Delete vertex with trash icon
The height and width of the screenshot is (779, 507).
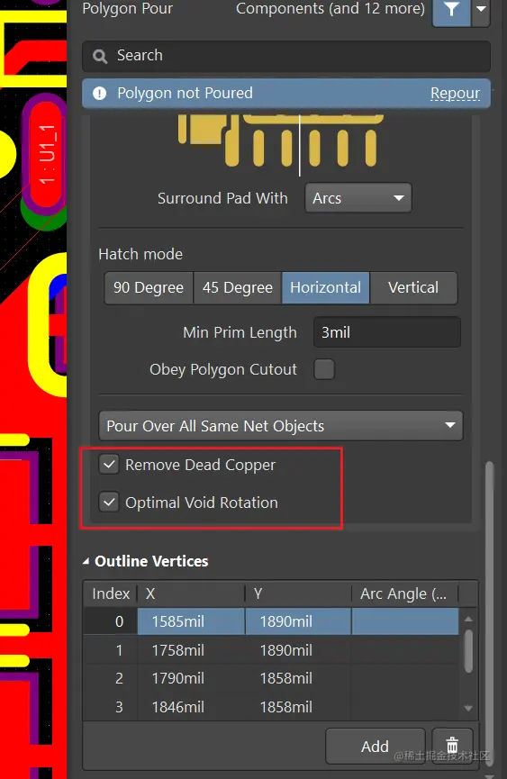(x=452, y=747)
